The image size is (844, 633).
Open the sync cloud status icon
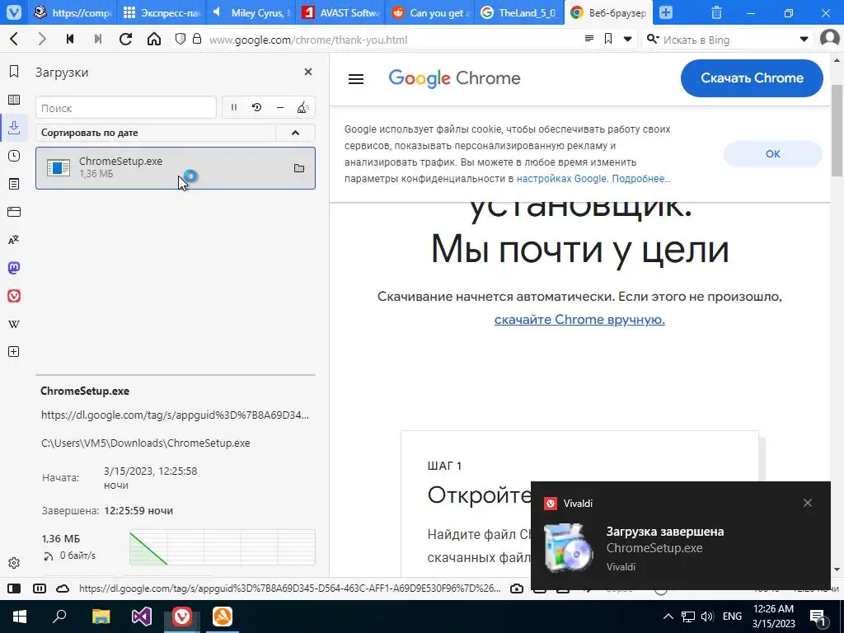pos(63,588)
